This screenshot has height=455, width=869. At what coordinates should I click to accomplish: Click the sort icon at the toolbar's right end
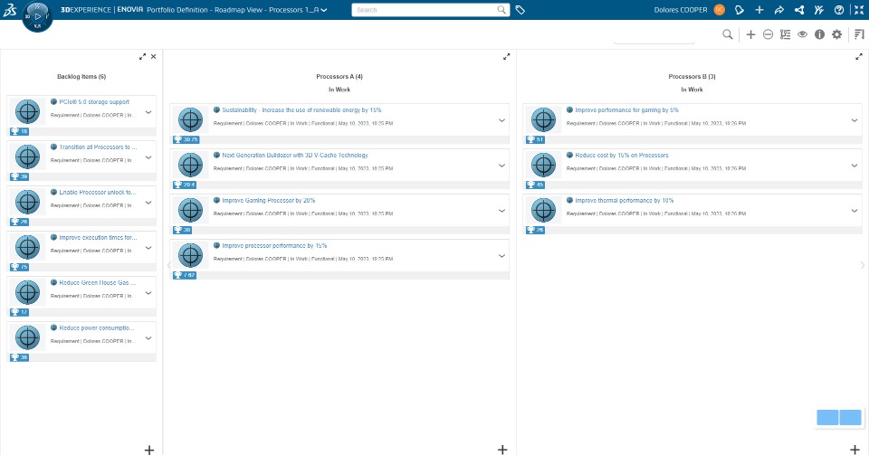click(x=860, y=34)
